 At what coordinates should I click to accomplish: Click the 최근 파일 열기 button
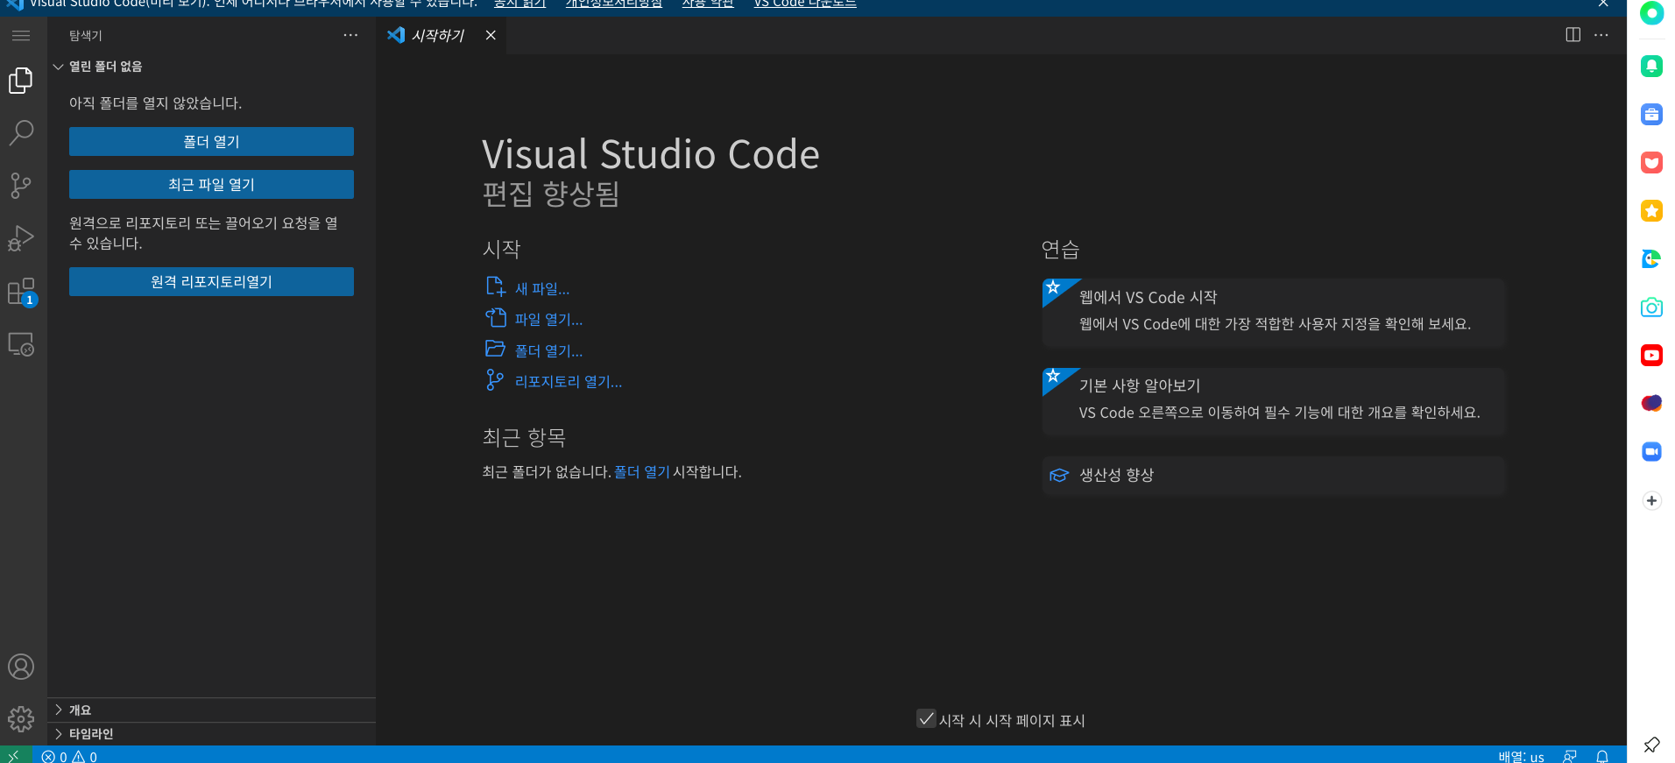[211, 185]
